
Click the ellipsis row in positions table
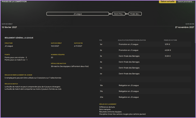click(x=145, y=79)
